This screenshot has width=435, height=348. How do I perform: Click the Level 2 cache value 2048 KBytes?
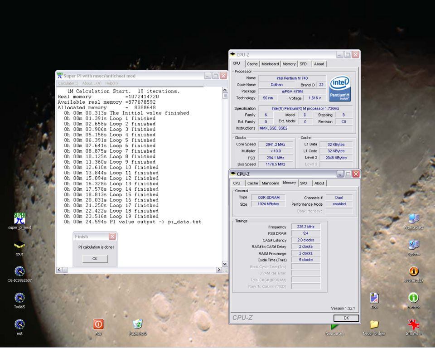coord(336,158)
